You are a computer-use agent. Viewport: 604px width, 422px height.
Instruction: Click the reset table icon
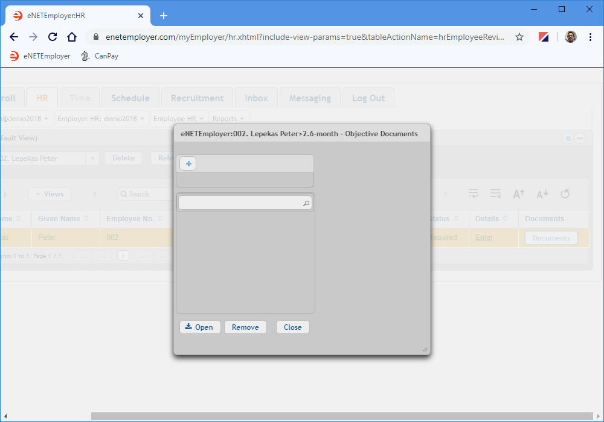[x=565, y=194]
